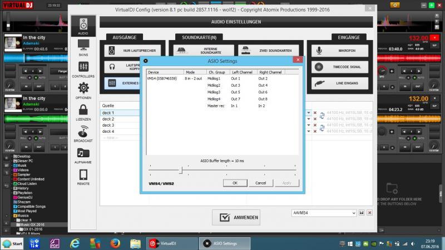The image size is (445, 250).
Task: Launch Firefox from the taskbar
Action: click(115, 243)
